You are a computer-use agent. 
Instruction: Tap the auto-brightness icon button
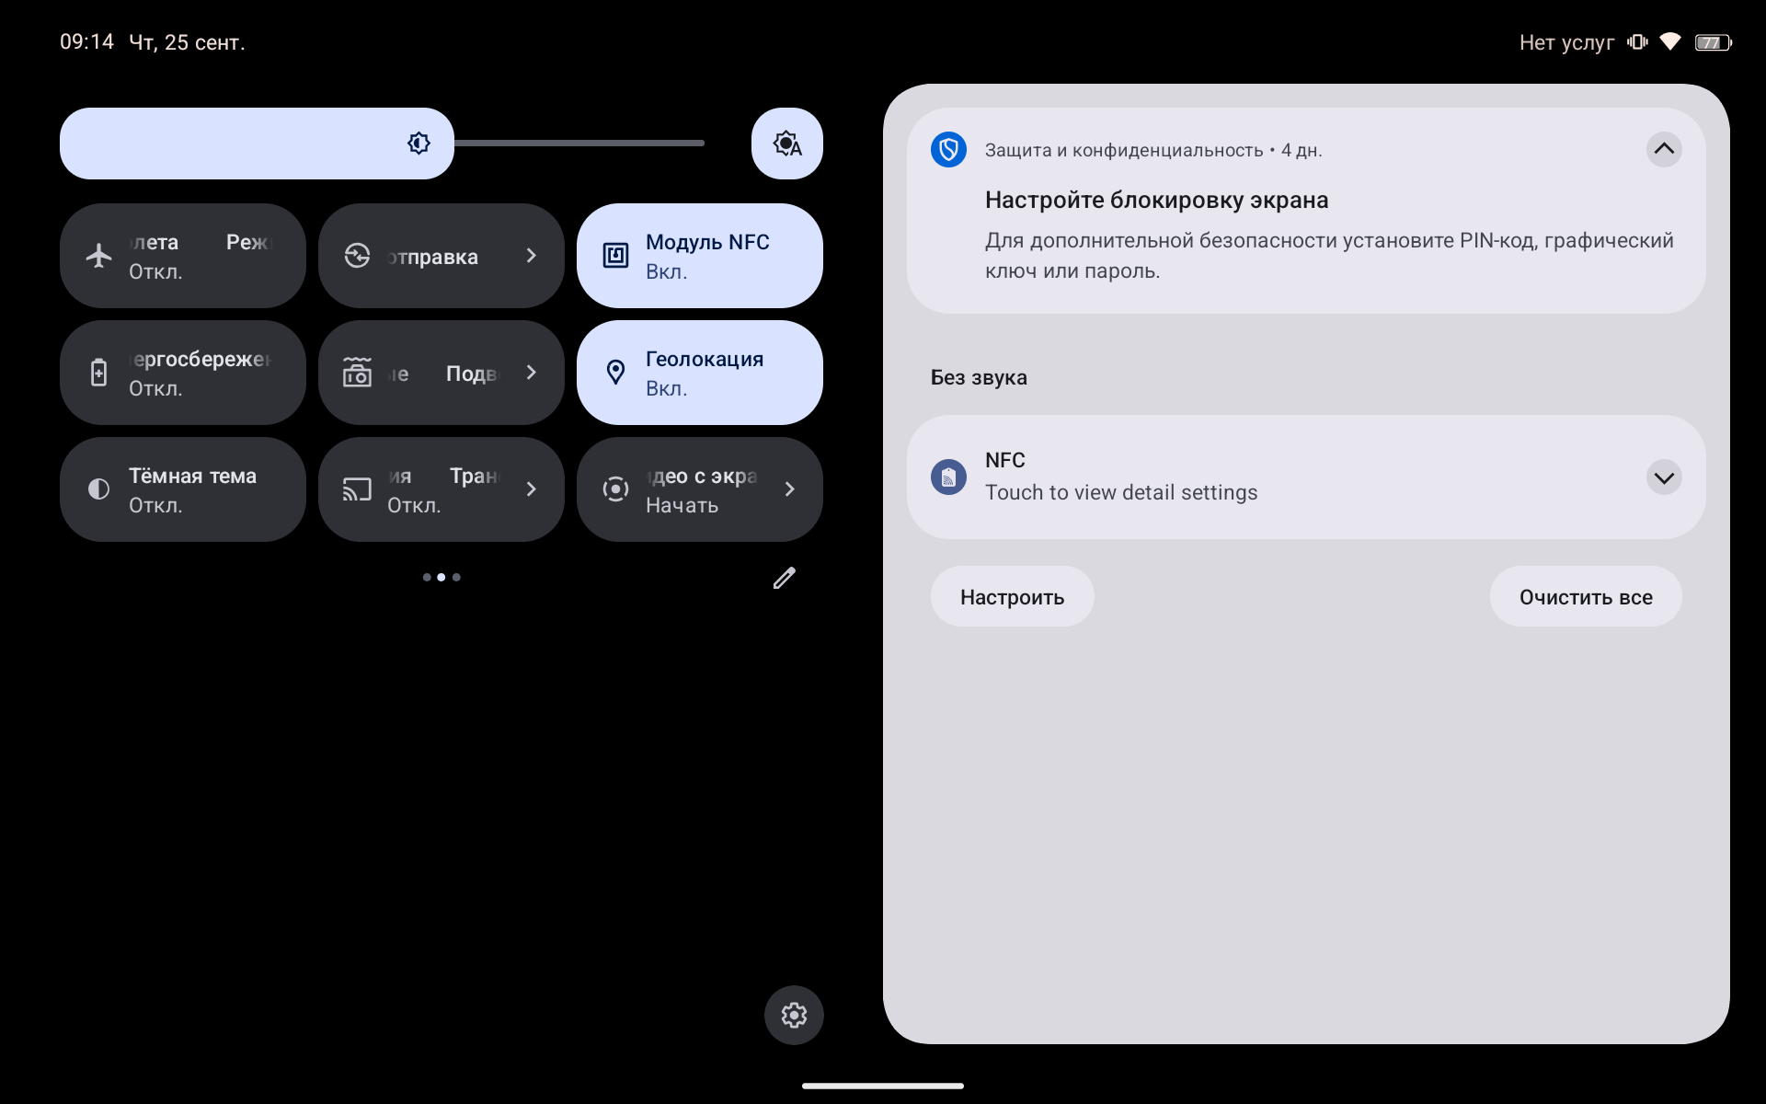(786, 144)
